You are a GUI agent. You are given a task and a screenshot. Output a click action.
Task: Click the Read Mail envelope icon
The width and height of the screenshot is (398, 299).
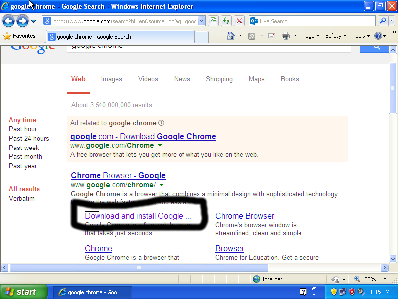pos(272,36)
